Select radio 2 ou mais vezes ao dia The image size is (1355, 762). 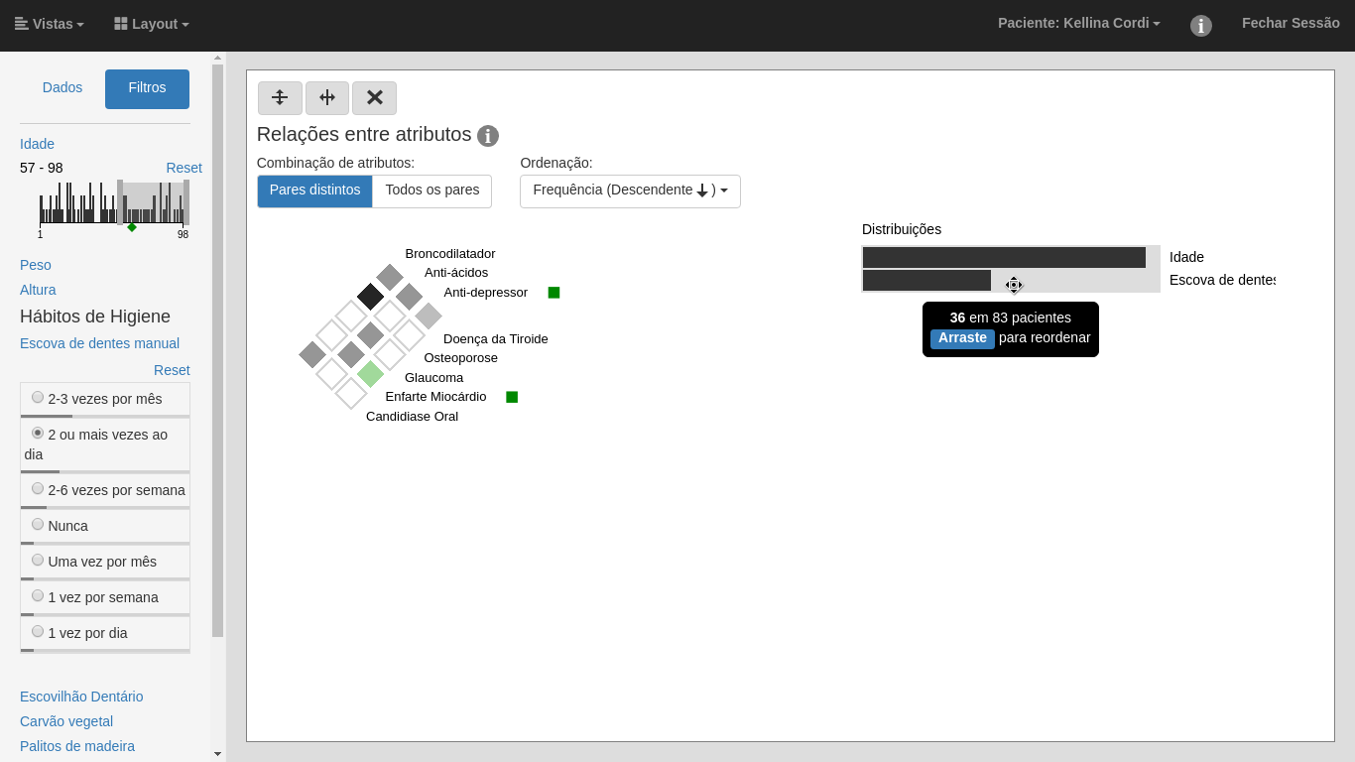38,433
